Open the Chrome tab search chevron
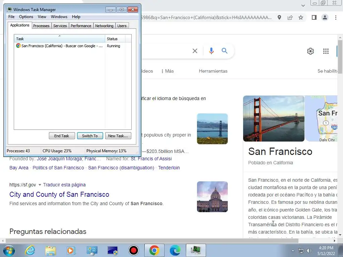 click(x=303, y=5)
